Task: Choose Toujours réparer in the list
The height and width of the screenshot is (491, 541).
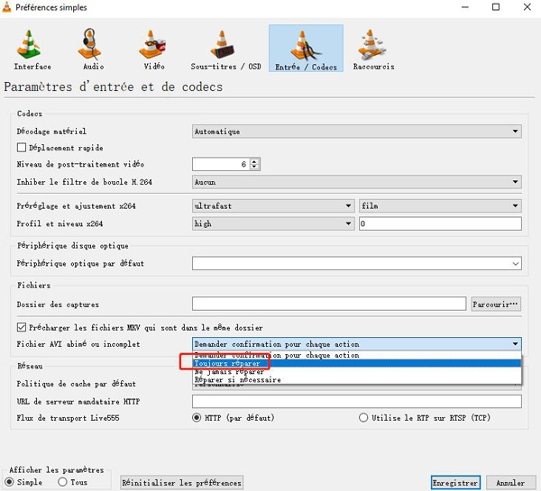Action: coord(357,363)
